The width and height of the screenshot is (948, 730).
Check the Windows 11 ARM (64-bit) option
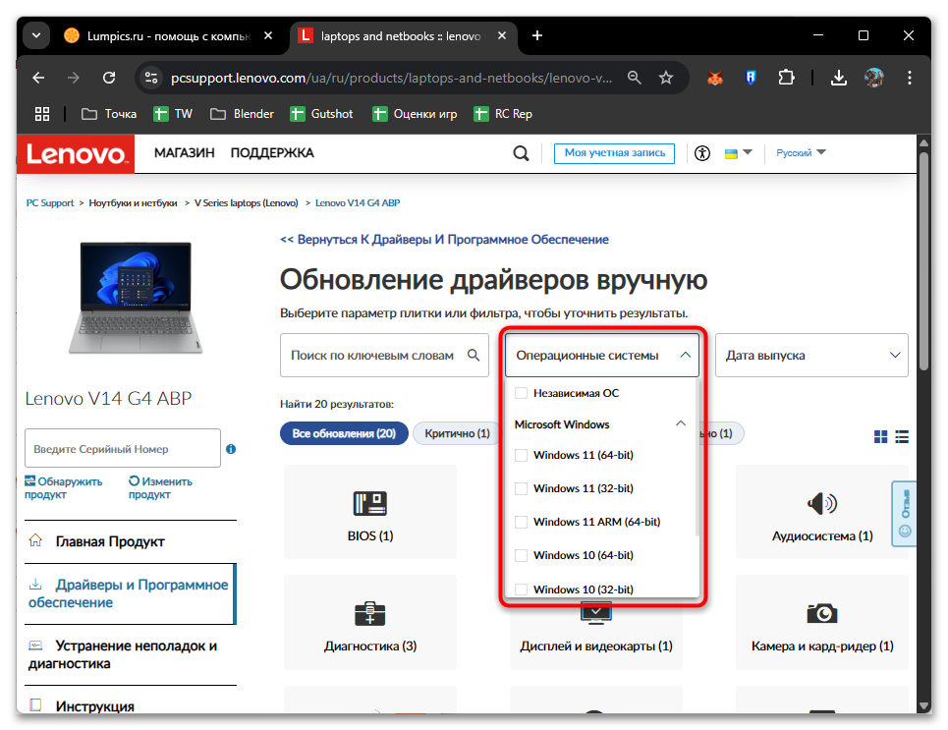click(521, 522)
